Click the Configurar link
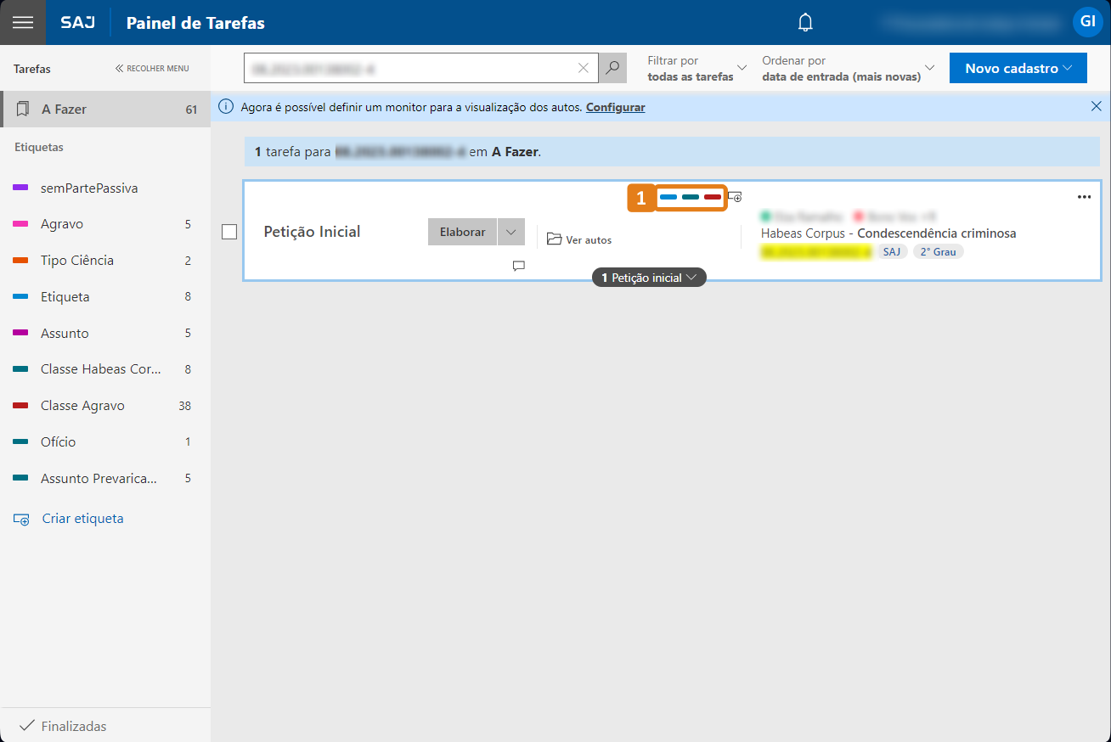This screenshot has width=1111, height=742. (x=615, y=107)
